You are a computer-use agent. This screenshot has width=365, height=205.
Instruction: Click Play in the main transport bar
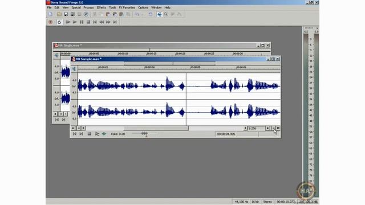pos(75,22)
